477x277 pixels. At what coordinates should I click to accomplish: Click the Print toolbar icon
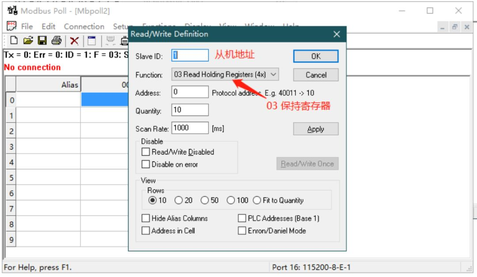[x=56, y=41]
